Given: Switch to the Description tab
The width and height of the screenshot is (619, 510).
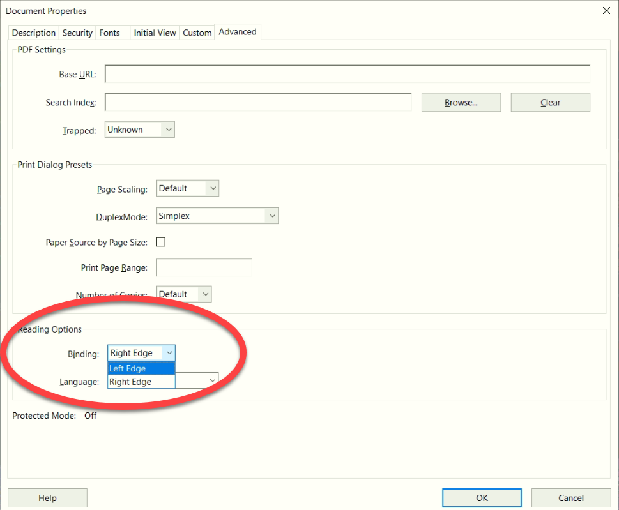Looking at the screenshot, I should coord(34,33).
